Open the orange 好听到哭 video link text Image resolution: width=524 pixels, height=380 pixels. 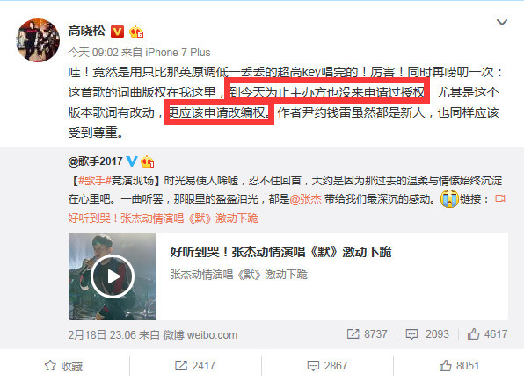pyautogui.click(x=163, y=219)
